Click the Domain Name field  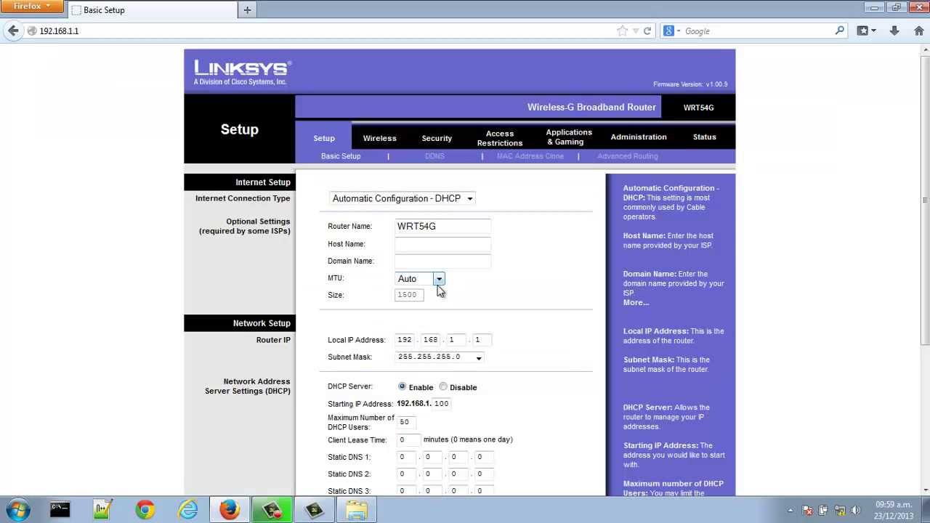(442, 261)
